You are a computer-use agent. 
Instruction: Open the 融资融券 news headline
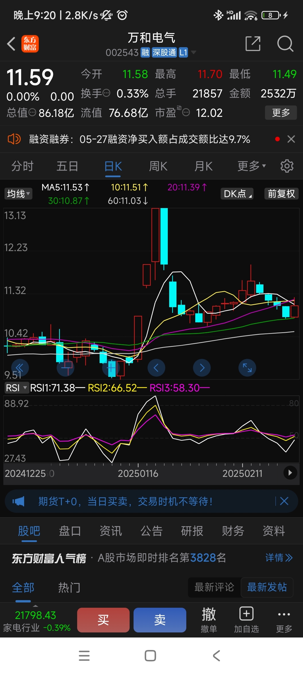coord(139,139)
